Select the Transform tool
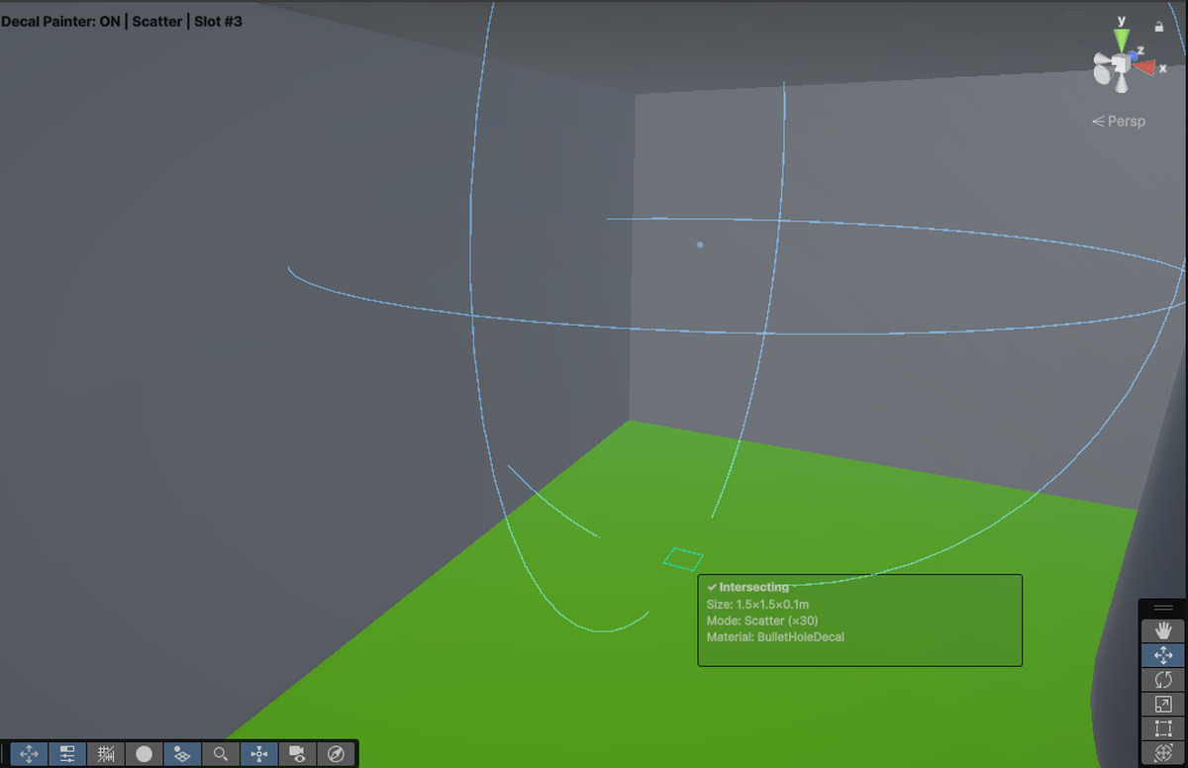This screenshot has height=768, width=1188. [1163, 753]
